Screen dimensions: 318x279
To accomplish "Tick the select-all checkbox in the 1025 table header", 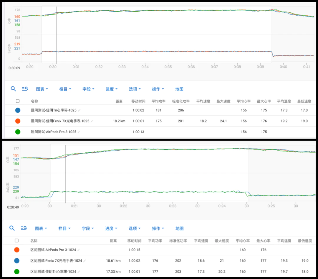I will coord(18,101).
